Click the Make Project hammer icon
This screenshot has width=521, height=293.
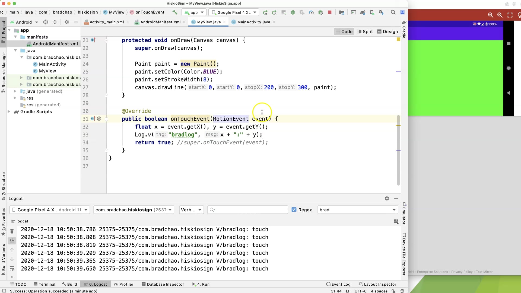pos(175,12)
